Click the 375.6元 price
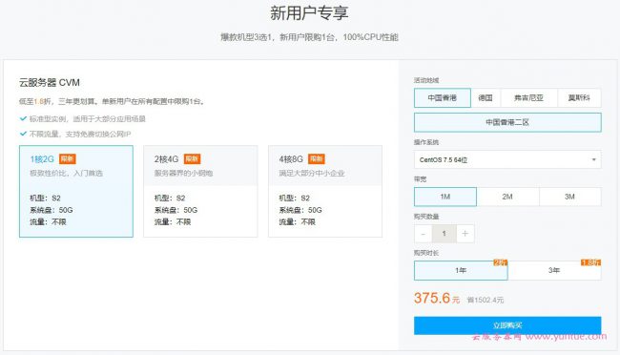Screen dimensions: 620x355 (437, 298)
